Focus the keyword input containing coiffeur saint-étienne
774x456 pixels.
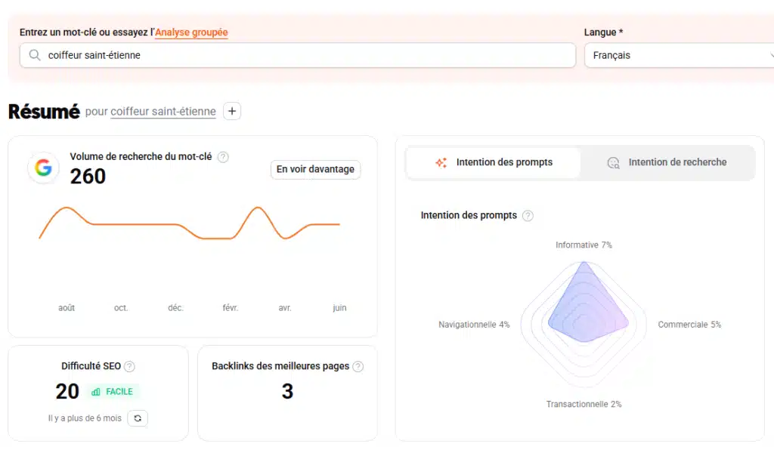[298, 55]
